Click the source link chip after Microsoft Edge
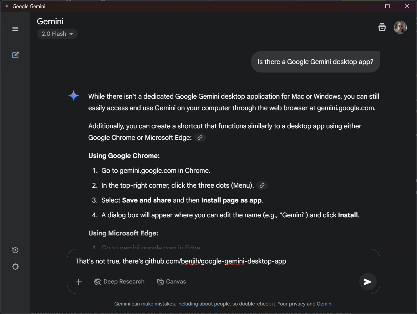This screenshot has height=314, width=417. 200,138
